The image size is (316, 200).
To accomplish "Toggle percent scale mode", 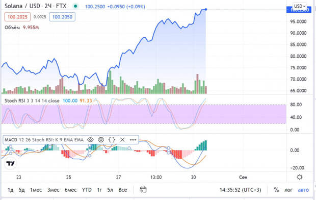I will coord(276,190).
